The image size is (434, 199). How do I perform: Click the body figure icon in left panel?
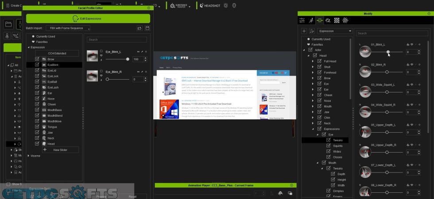(x=7, y=36)
